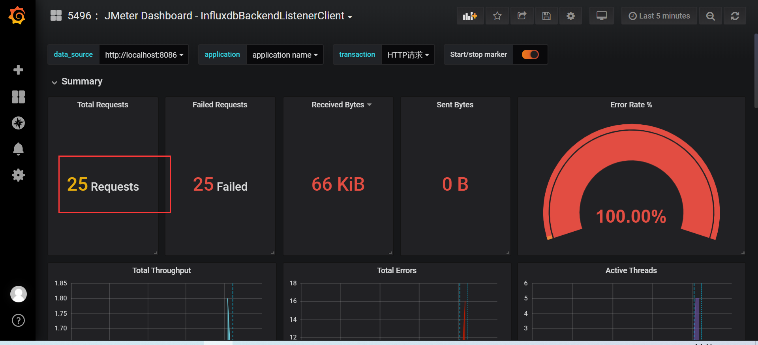Click the purple bar in Active Threads chart
This screenshot has width=758, height=345.
pos(697,319)
